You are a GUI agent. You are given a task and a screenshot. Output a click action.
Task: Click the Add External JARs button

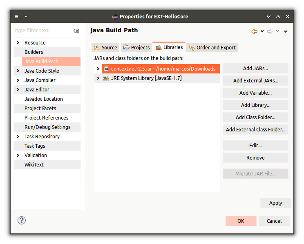coord(255,80)
